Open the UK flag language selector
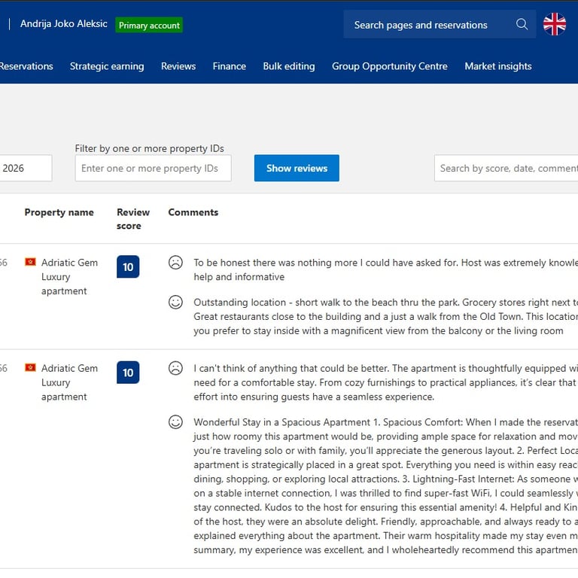The height and width of the screenshot is (578, 578). [x=555, y=25]
